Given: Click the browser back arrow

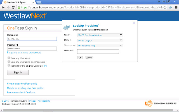Looking at the screenshot, I should (x=3, y=8).
